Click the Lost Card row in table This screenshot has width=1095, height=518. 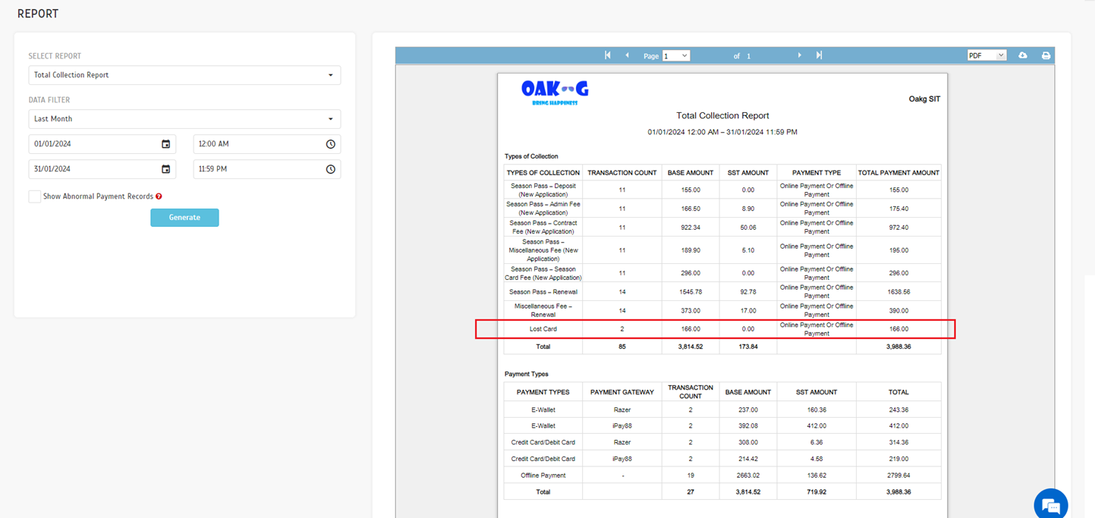[543, 329]
